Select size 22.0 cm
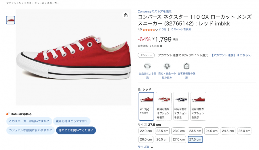Screen dimensions: 259x150 tap(146, 131)
